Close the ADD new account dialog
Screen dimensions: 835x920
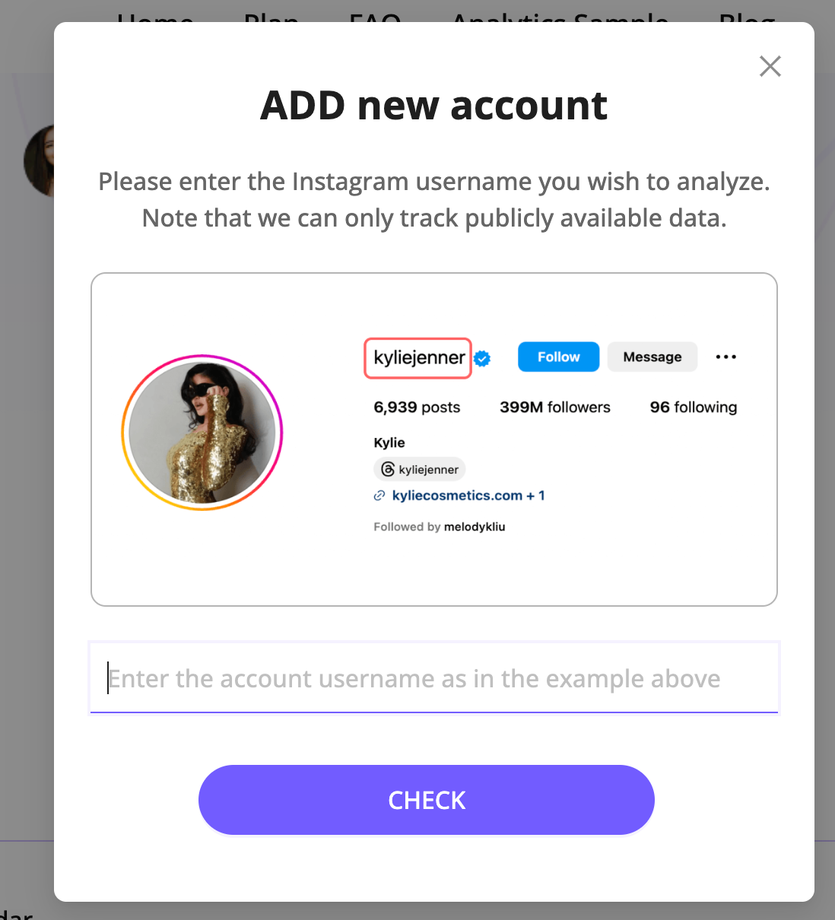click(x=770, y=67)
